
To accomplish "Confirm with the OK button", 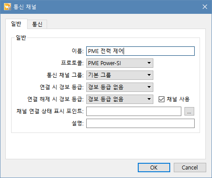I will coord(154,168).
